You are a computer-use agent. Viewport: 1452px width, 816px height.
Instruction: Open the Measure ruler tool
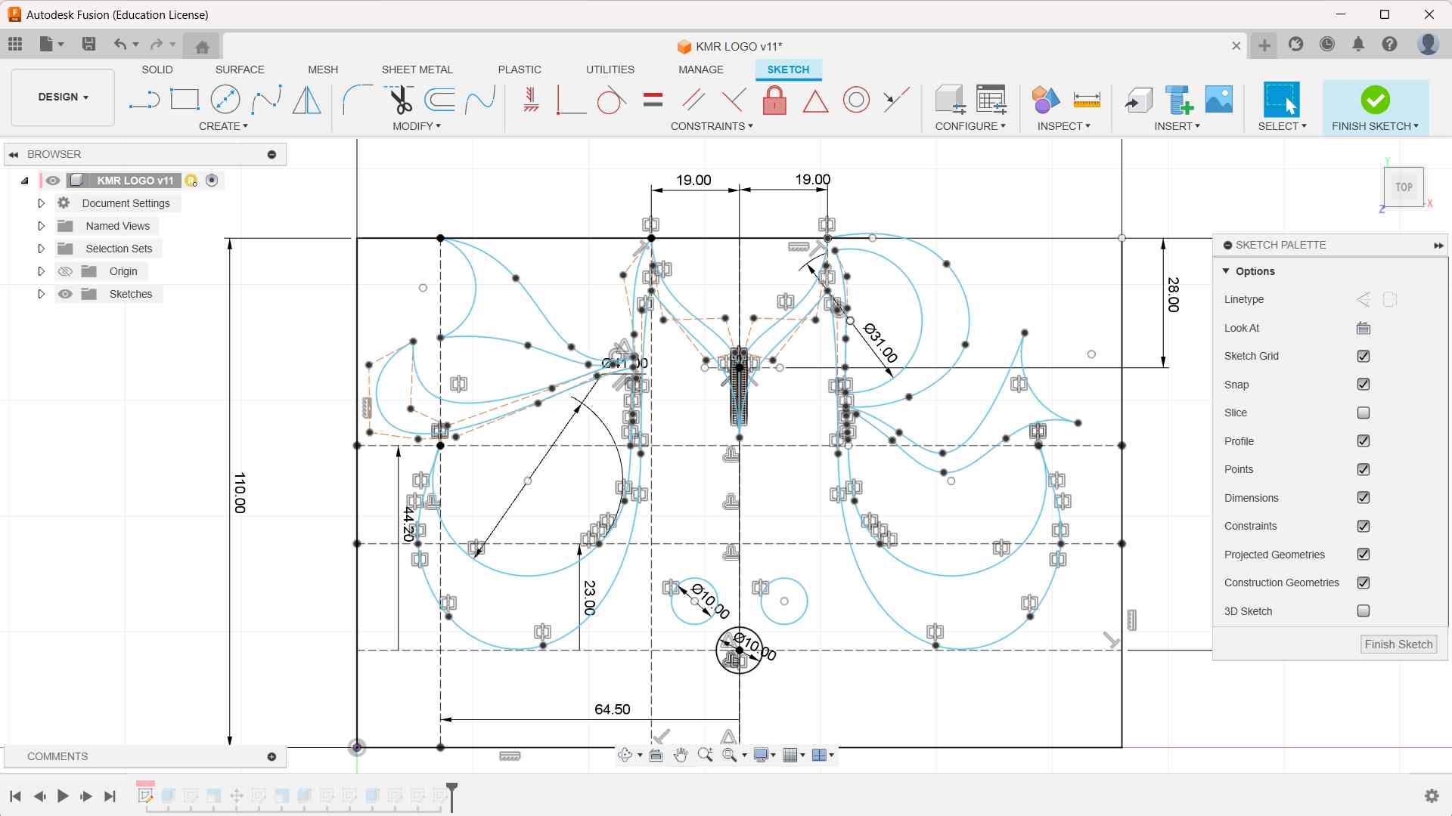[x=1086, y=100]
